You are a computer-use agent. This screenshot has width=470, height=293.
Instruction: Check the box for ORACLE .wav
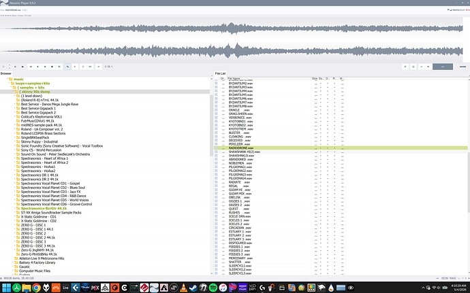point(216,110)
